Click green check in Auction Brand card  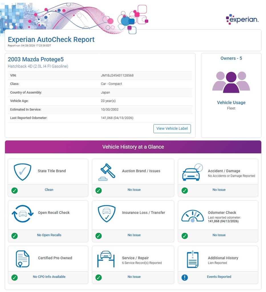point(98,190)
